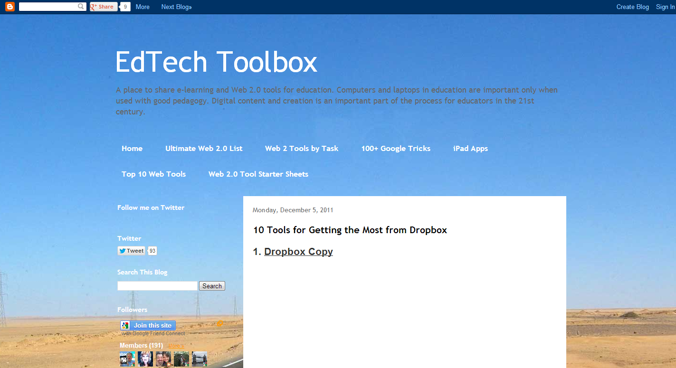Go to Next Blog
Viewport: 676px width, 368px height.
(x=177, y=7)
